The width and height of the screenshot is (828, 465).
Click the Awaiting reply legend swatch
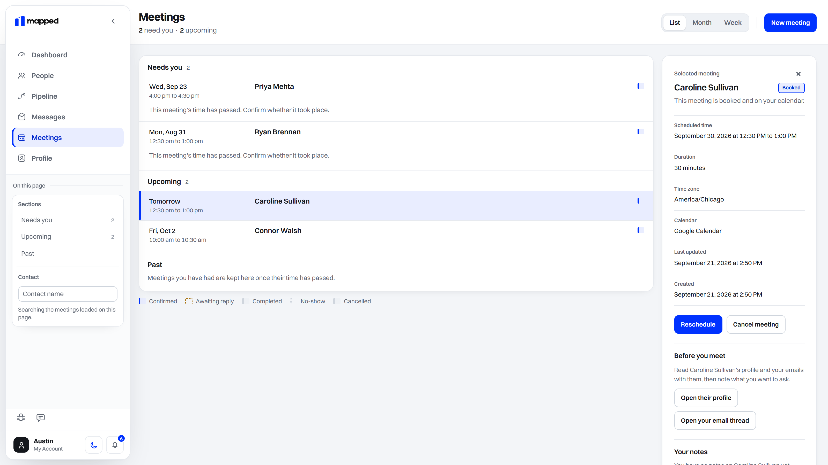(189, 301)
